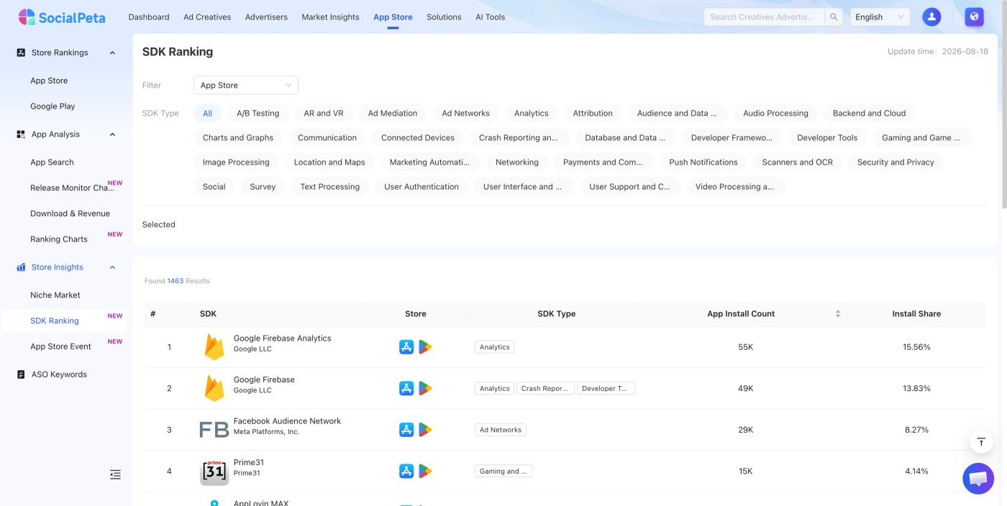This screenshot has width=1007, height=506.
Task: Toggle the Ad Mediation filter chip
Action: point(393,114)
